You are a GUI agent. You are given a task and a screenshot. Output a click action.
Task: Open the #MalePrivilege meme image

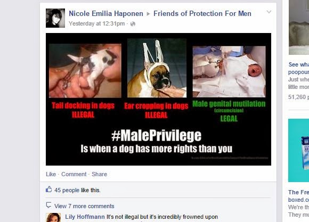click(158, 99)
